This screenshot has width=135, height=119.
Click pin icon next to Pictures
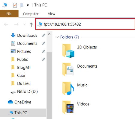[x=43, y=51]
